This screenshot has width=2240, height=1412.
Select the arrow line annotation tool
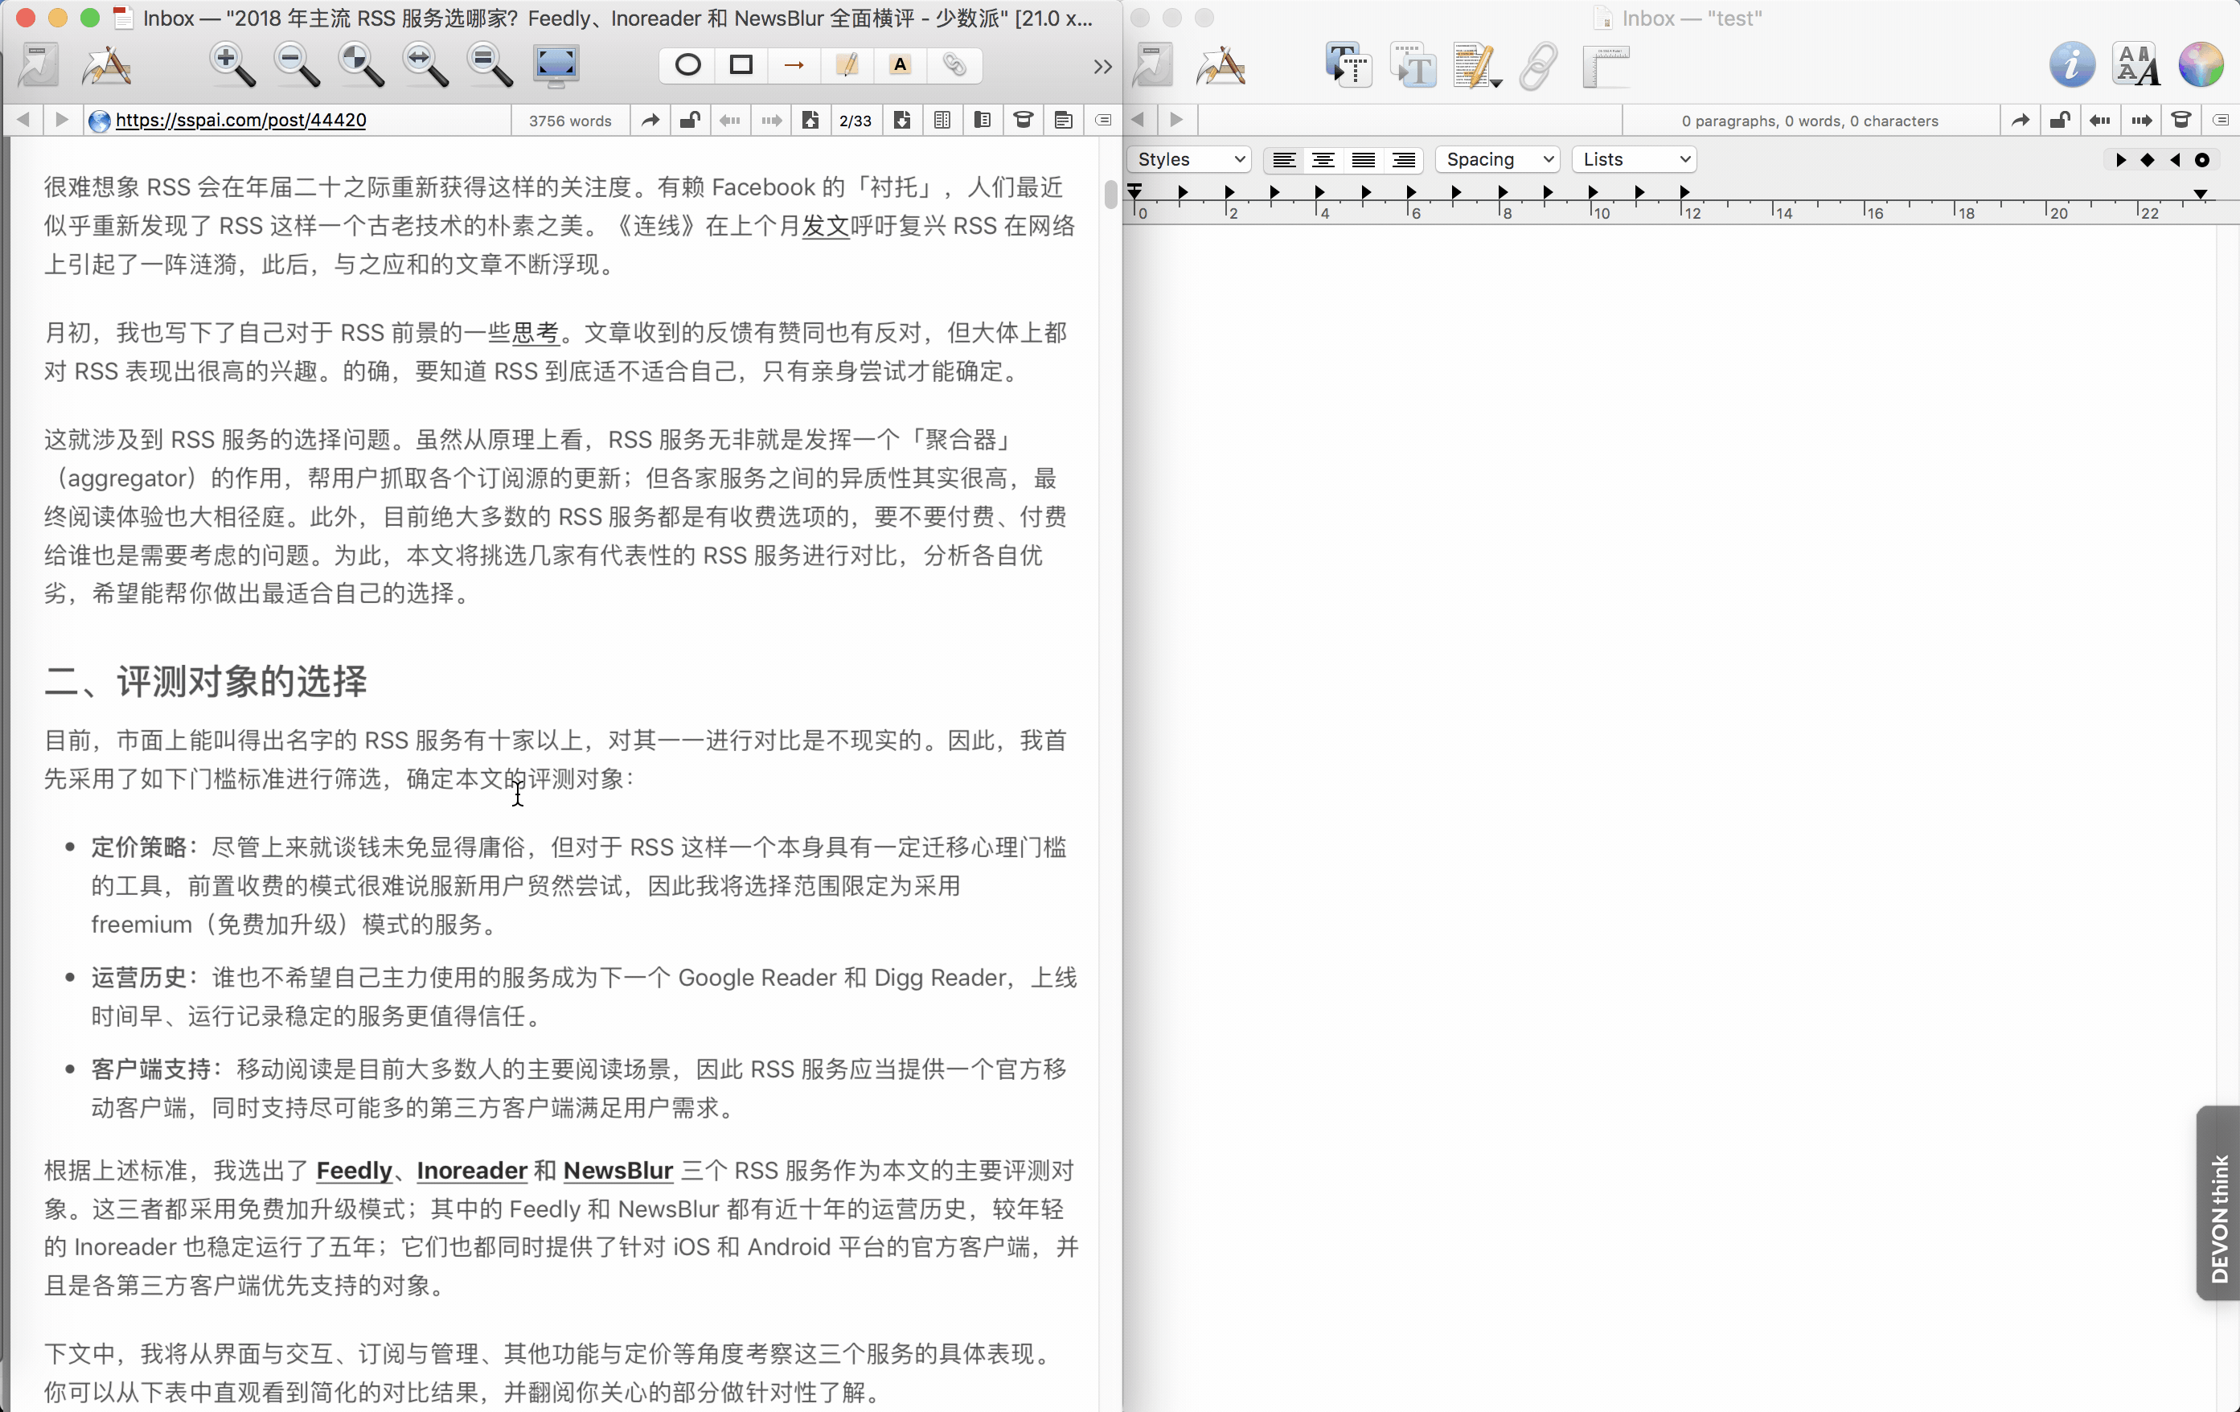point(794,65)
